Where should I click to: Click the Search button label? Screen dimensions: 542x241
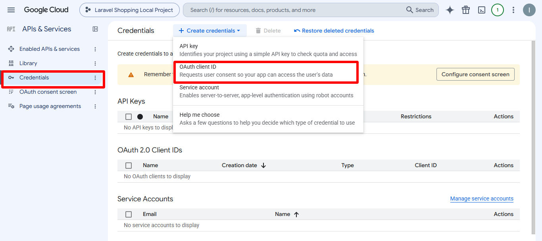pyautogui.click(x=425, y=10)
